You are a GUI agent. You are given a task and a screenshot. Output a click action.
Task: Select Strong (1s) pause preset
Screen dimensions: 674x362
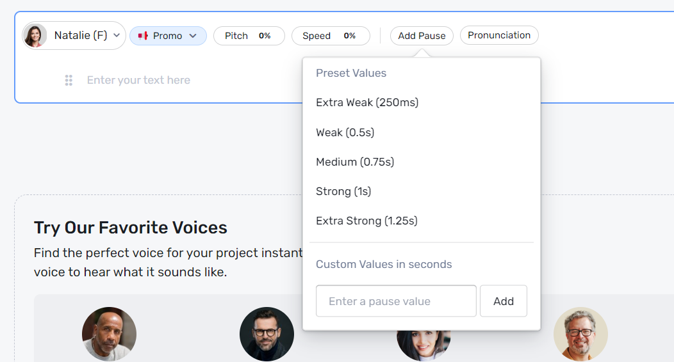(x=343, y=191)
